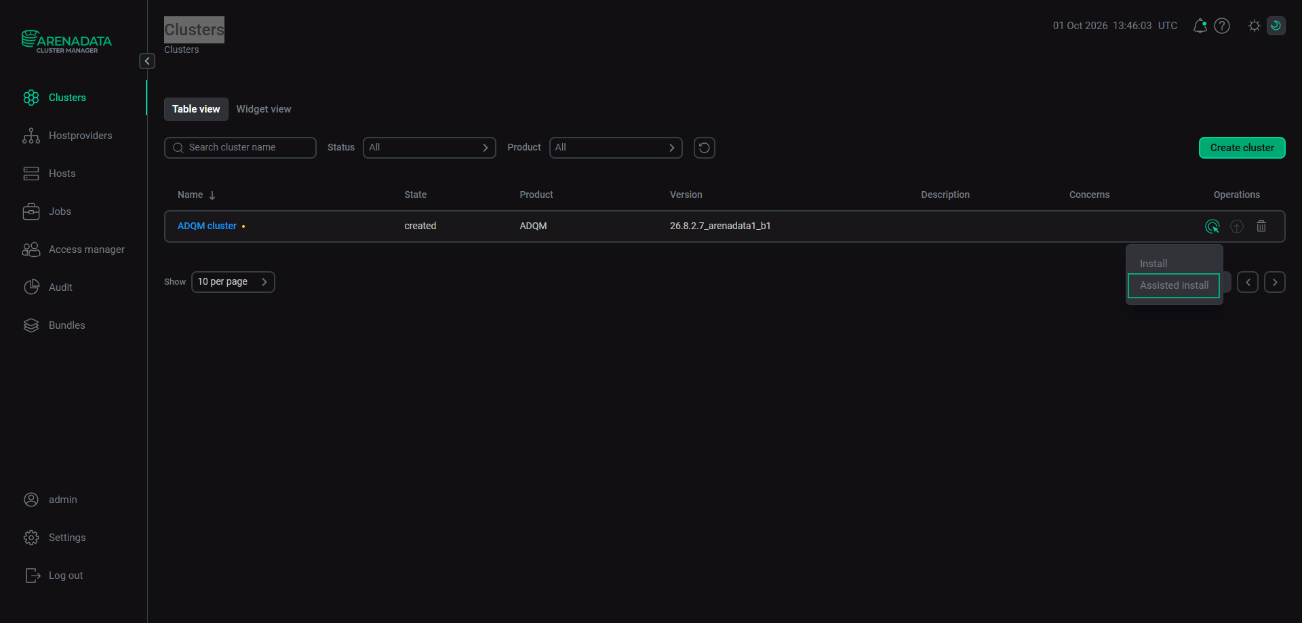Open the Audit page

click(47, 287)
